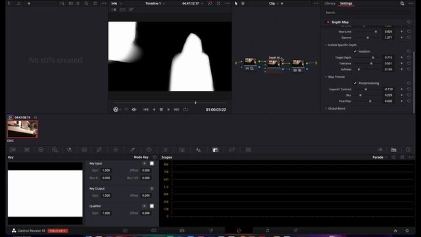Toggle Key Input matte invert square
Viewport: 421px width, 237px height.
(152, 163)
